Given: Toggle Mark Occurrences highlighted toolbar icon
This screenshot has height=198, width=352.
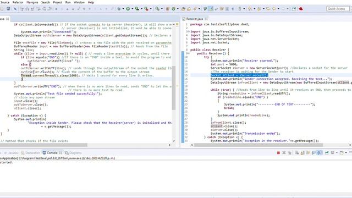Looking at the screenshot, I should click(x=211, y=9).
